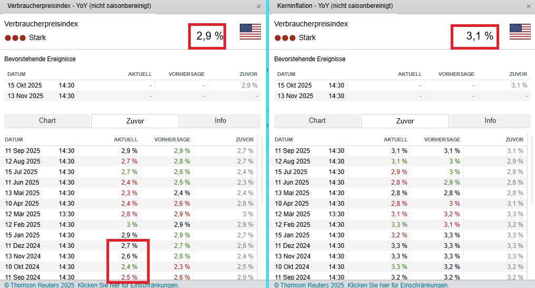Open the Info tab in the left panel

click(x=220, y=121)
